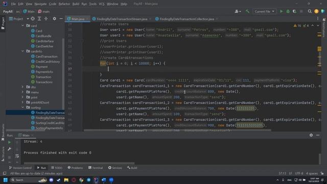327x184 pixels.
Task: Open IntelliJ IDEA taskbar icon
Action: click(96, 180)
